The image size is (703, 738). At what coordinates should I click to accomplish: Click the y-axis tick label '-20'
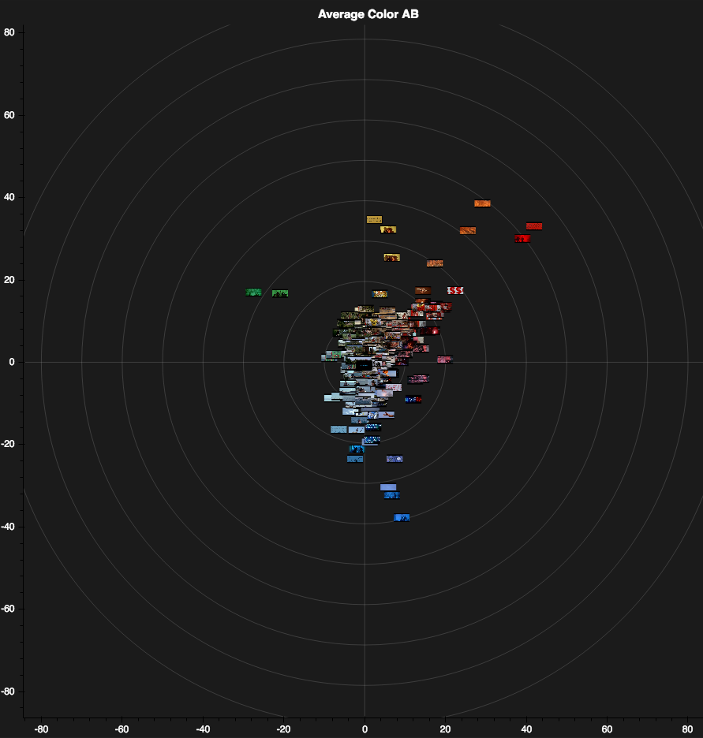pyautogui.click(x=8, y=445)
